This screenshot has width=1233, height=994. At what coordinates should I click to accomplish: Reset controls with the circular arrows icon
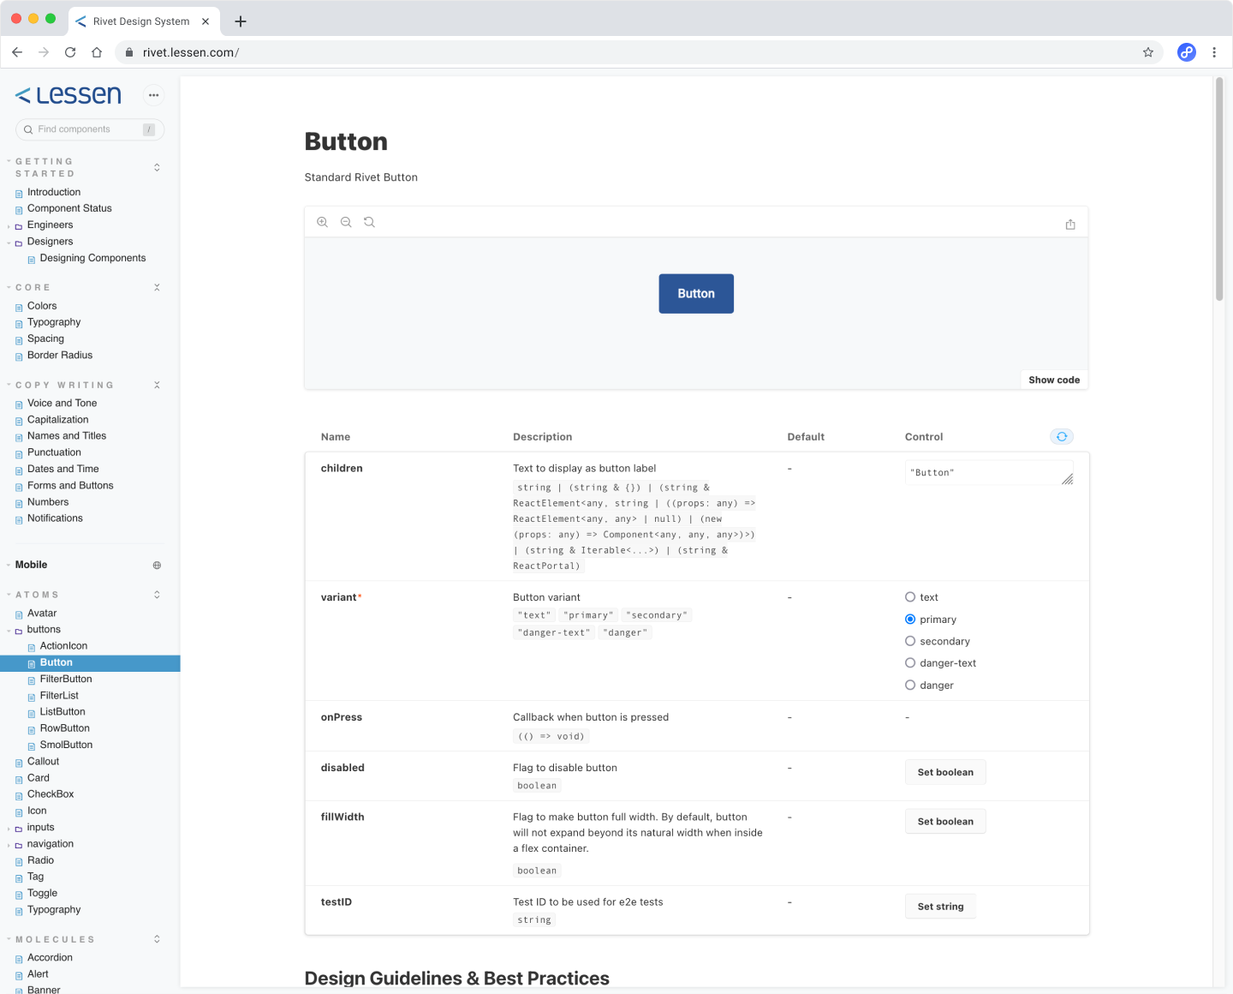[1062, 437]
